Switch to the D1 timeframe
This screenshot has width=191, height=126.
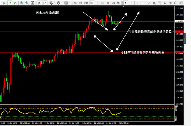(x=108, y=3)
